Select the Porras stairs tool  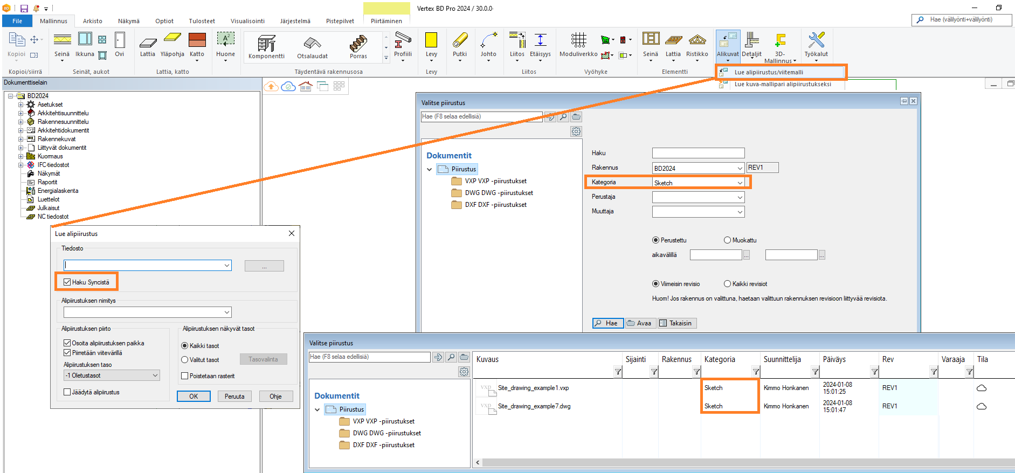click(x=358, y=44)
